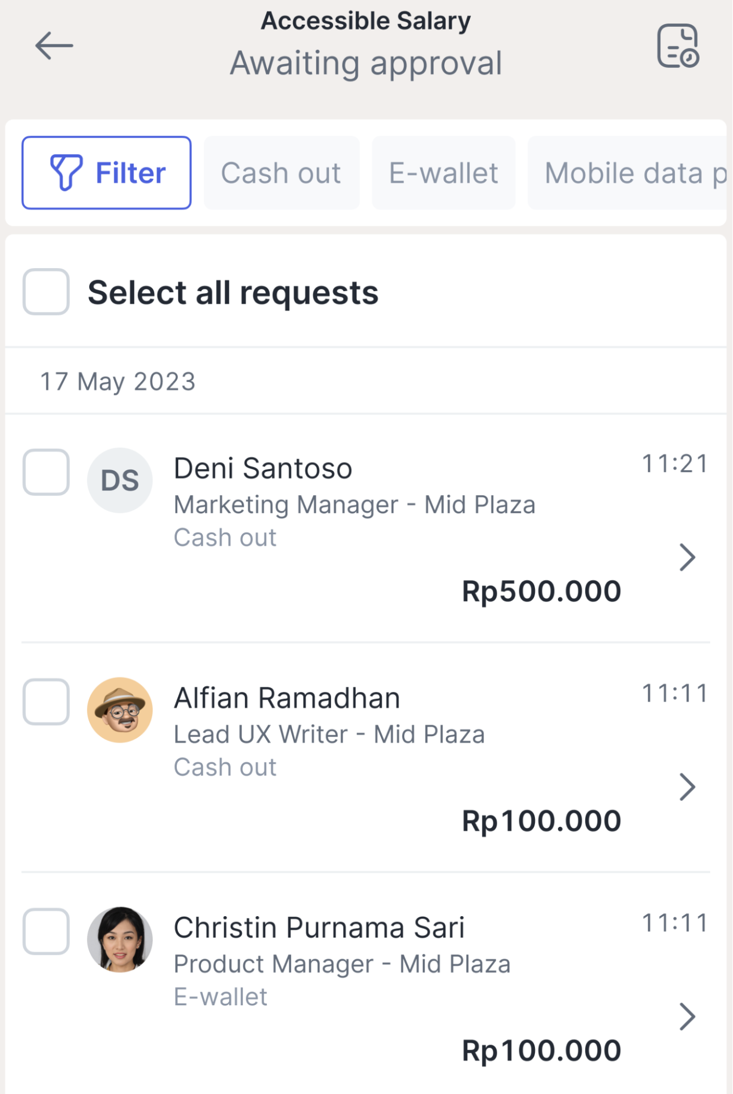This screenshot has height=1094, width=733.
Task: Open Deni Santoso's name link
Action: pos(263,468)
